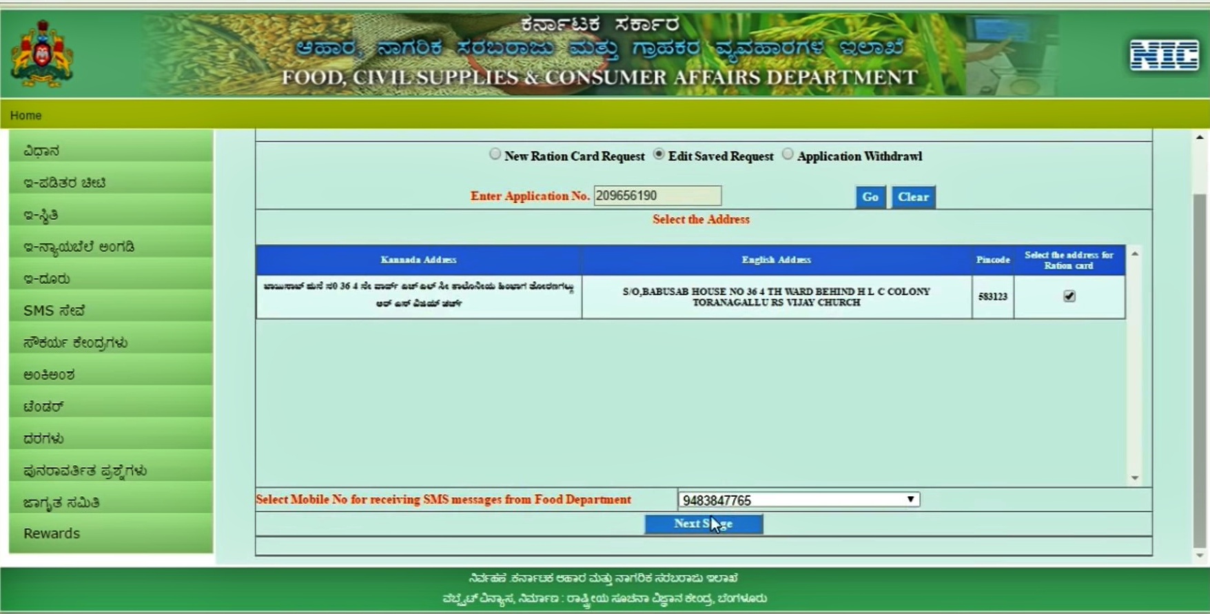
Task: Click page scrollbar down arrow
Action: 1200,555
